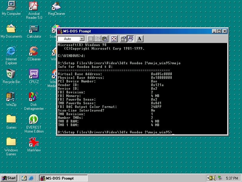This screenshot has height=182, width=242.
Task: Click the Mark selection tool in toolbar
Action: (91, 39)
